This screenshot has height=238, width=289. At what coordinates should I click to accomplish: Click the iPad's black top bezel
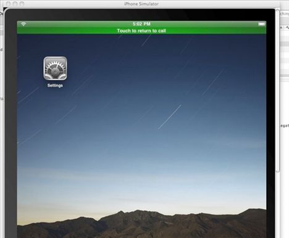[x=140, y=15]
